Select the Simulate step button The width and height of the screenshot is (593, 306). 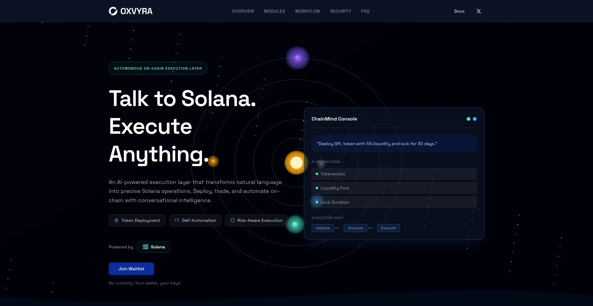(x=355, y=228)
